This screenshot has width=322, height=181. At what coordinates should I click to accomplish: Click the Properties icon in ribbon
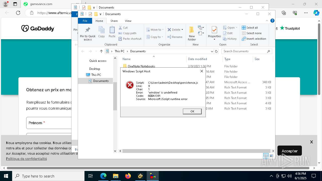214,30
